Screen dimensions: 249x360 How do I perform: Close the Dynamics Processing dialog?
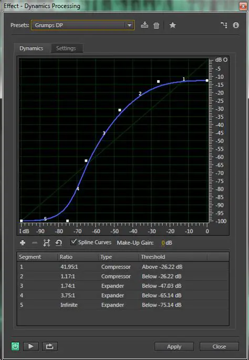(x=219, y=346)
